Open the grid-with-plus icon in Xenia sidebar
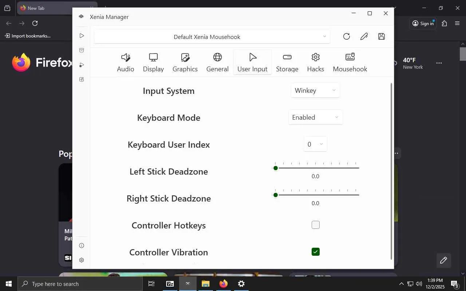 [x=82, y=79]
